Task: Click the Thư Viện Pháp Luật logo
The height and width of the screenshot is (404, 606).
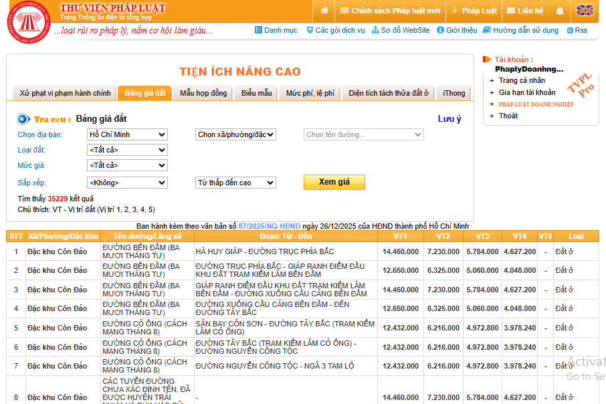Action: (x=29, y=21)
